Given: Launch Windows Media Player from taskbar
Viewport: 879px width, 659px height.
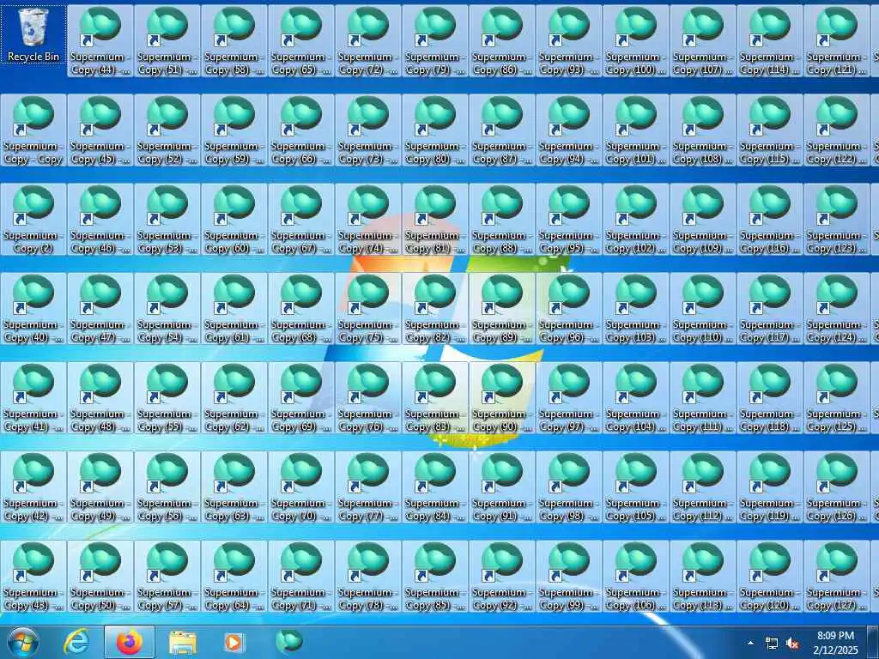Looking at the screenshot, I should [234, 642].
